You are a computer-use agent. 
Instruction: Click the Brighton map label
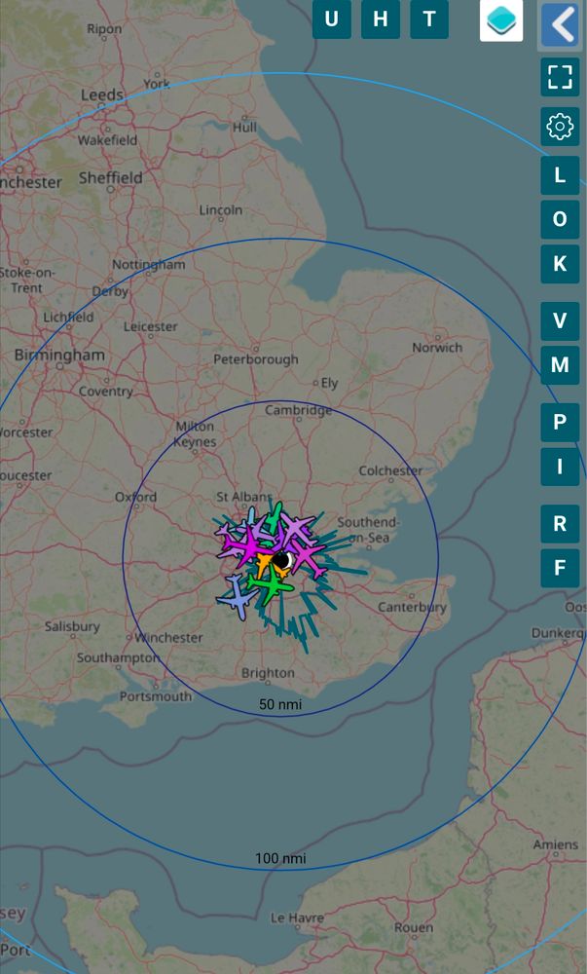[268, 673]
